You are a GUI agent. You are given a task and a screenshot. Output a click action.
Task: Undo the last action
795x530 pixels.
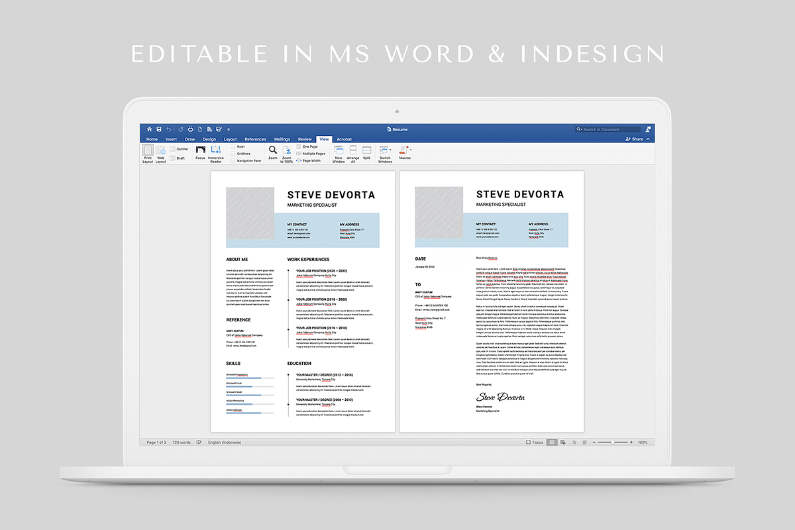169,129
